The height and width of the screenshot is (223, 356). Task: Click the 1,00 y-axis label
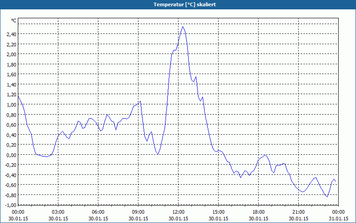12,105
